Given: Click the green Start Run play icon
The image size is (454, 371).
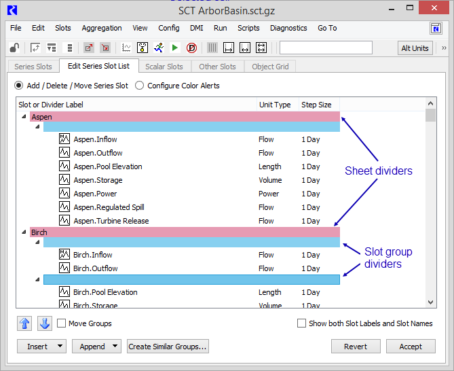Looking at the screenshot, I should tap(175, 48).
